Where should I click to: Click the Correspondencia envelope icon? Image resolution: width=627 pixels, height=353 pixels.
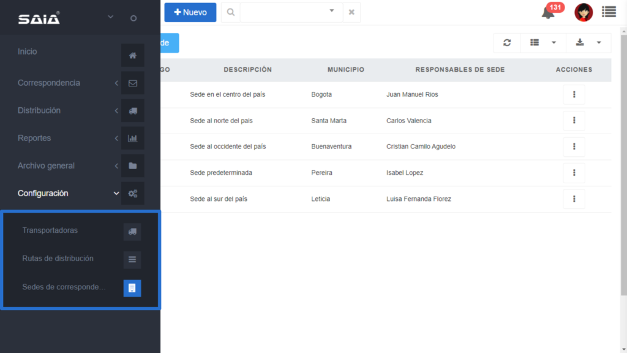(132, 83)
